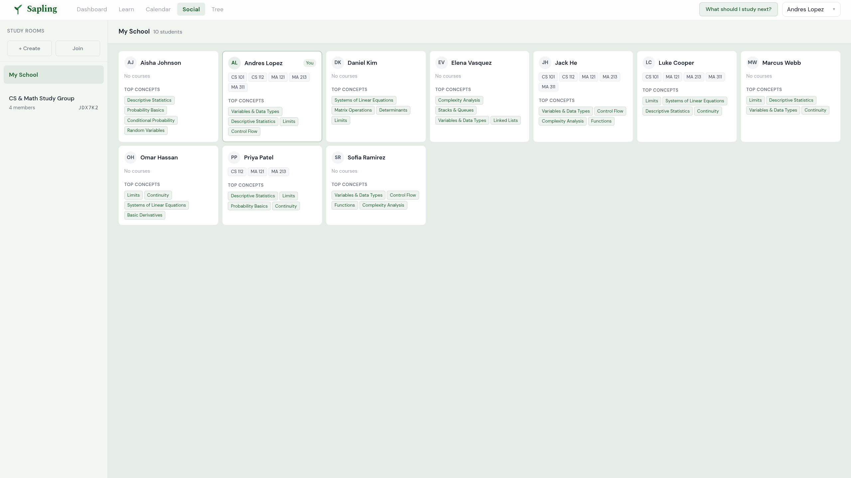Click Basic Derivatives on Omar Hassan's card
Viewport: 851px width, 478px height.
[145, 215]
